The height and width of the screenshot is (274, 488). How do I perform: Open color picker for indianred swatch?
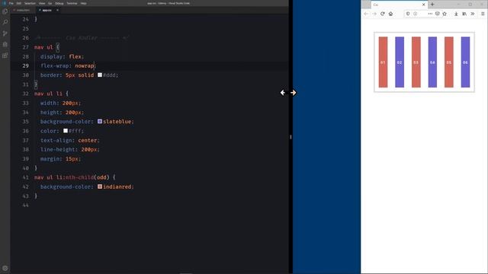(x=100, y=186)
